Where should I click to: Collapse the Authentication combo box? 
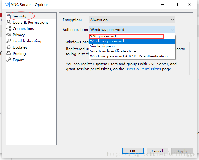[x=132, y=30]
